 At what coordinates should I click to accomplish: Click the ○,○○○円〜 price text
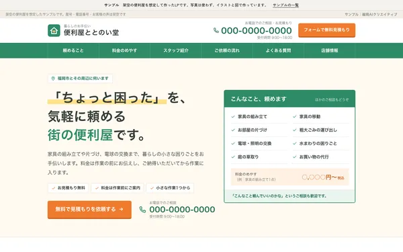coord(319,177)
